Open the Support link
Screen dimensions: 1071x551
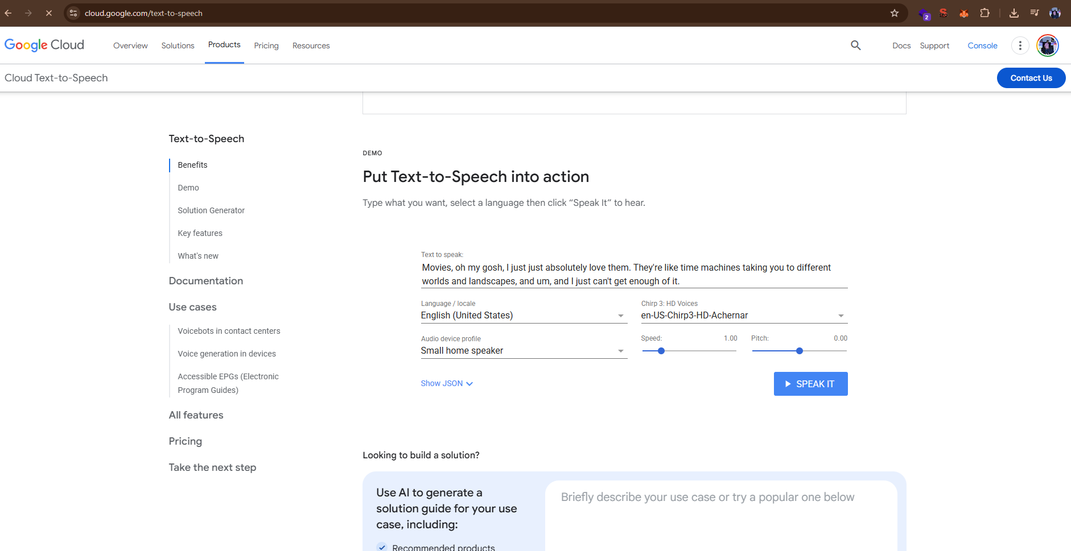click(x=934, y=45)
